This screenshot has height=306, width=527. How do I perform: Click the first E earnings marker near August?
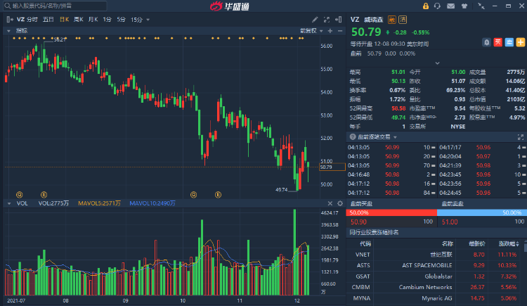[x=44, y=195]
